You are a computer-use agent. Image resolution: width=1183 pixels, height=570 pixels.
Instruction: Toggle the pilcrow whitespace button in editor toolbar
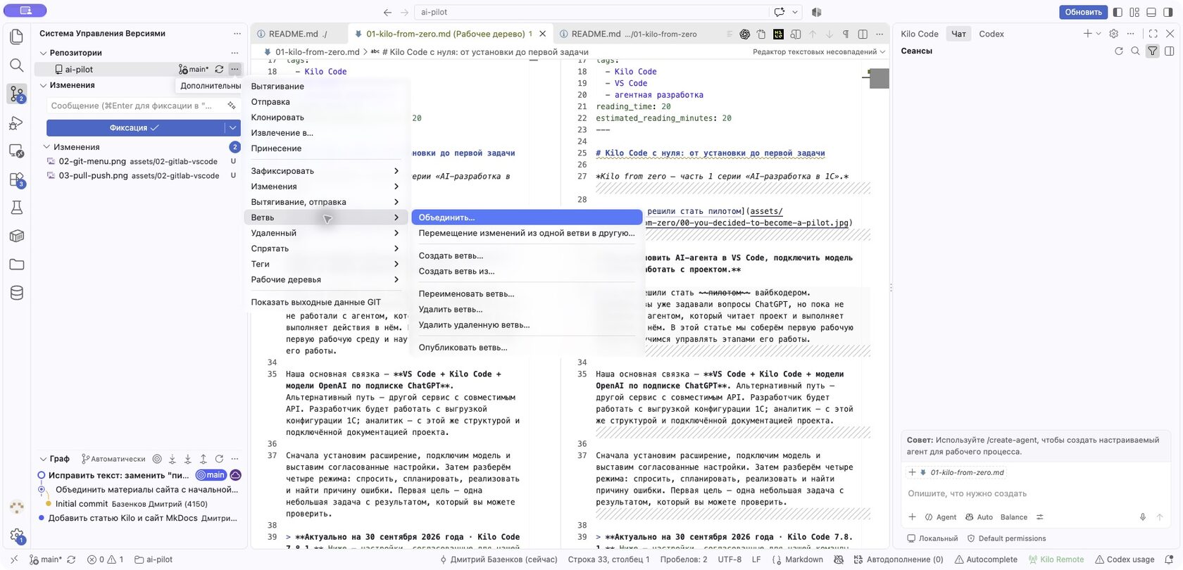tap(846, 34)
